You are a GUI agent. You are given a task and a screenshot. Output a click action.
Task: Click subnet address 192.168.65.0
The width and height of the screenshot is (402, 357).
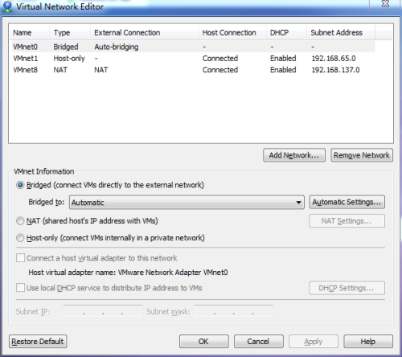coord(334,58)
